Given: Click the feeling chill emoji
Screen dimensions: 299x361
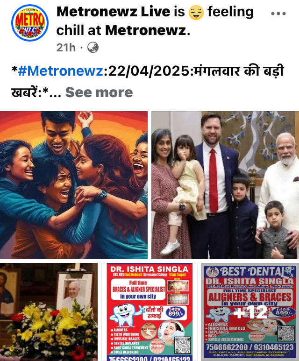Looking at the screenshot, I should [196, 13].
